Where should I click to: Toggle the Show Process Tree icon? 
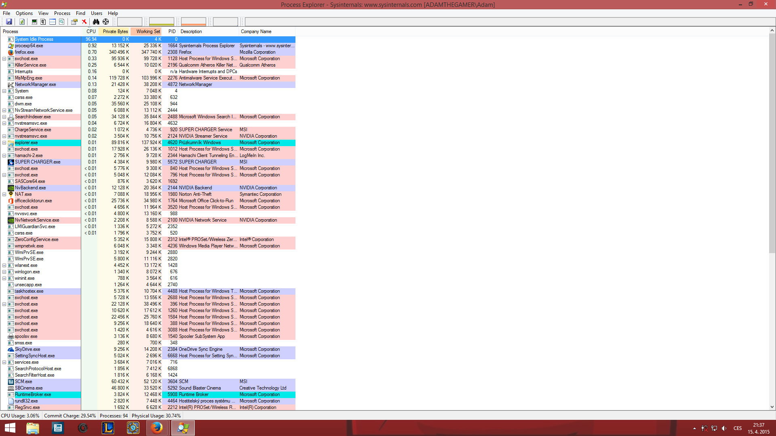pyautogui.click(x=43, y=22)
